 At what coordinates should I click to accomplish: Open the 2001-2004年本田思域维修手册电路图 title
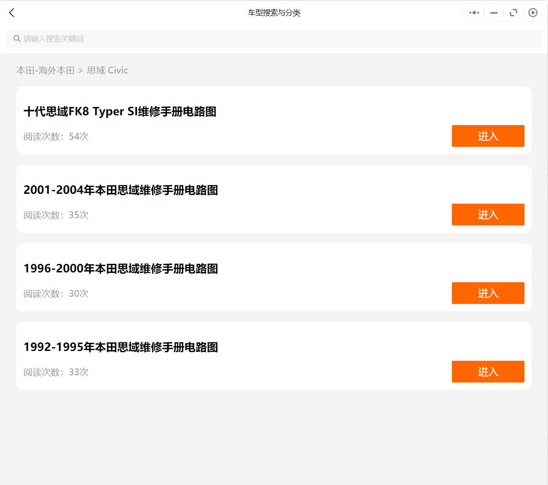[x=121, y=190]
